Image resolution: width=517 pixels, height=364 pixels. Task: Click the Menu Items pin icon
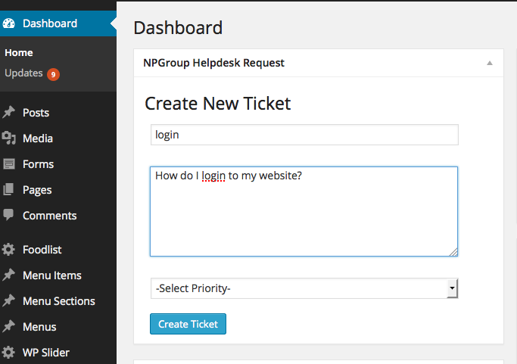[9, 275]
